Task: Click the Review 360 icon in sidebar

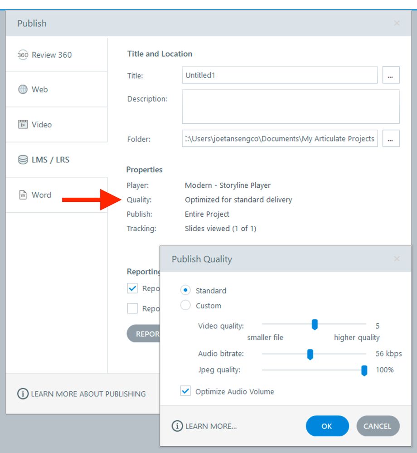Action: (x=23, y=55)
